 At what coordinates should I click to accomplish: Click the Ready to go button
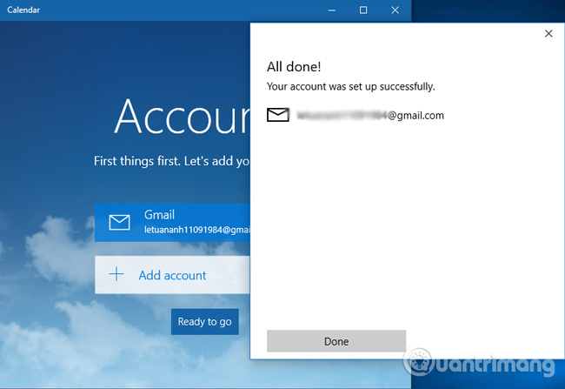(204, 321)
